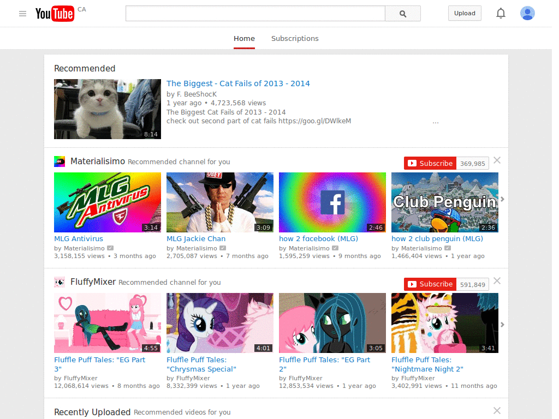559x419 pixels.
Task: Open the how 2 club penguin link
Action: click(437, 239)
